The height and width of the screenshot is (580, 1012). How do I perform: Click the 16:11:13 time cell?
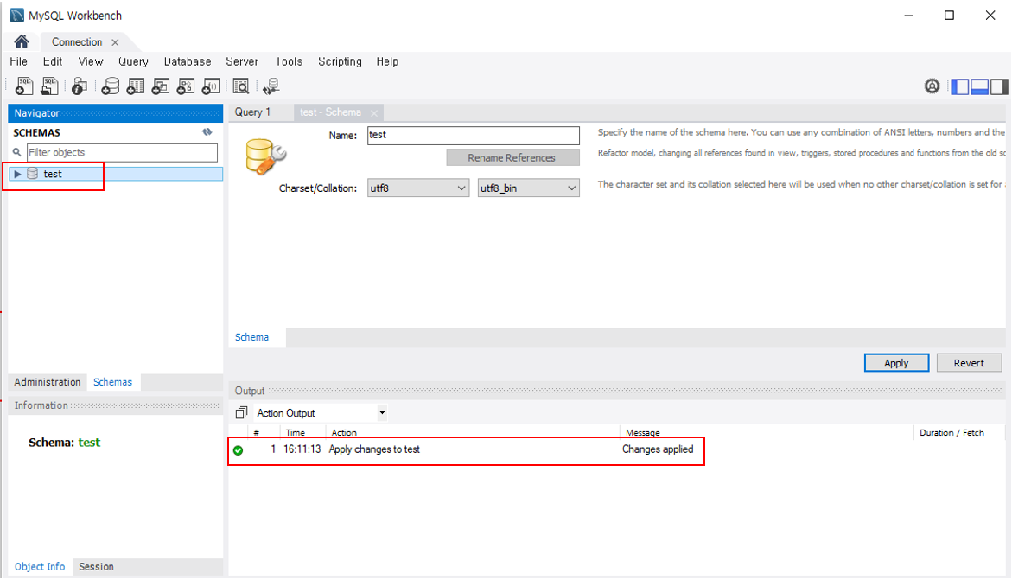(x=302, y=449)
